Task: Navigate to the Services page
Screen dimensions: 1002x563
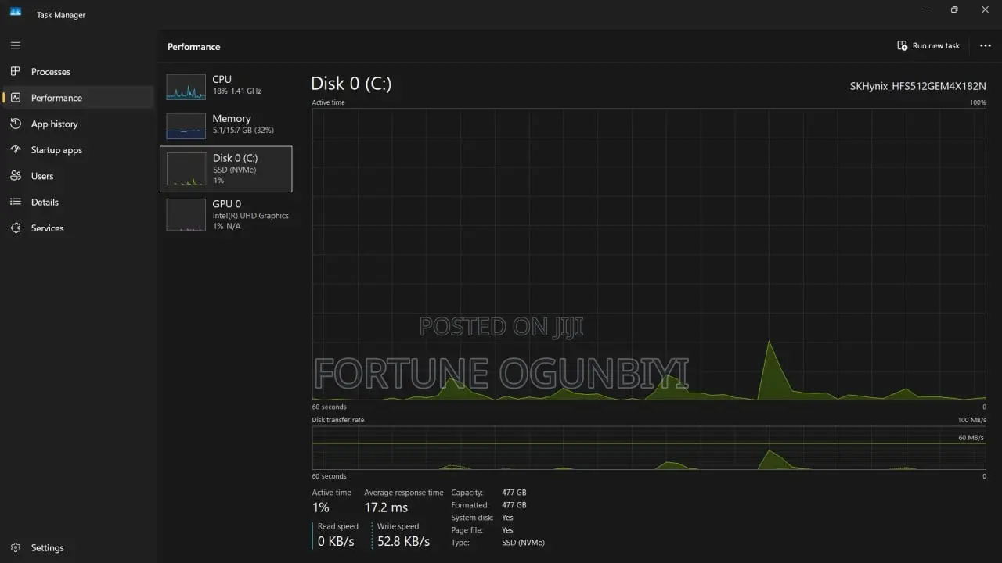Action: tap(78, 228)
